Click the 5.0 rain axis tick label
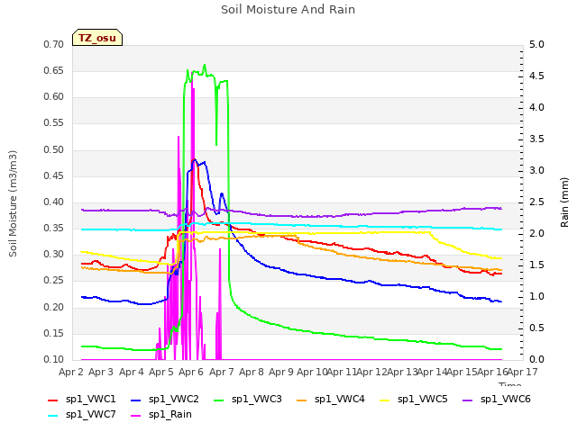 coord(536,45)
